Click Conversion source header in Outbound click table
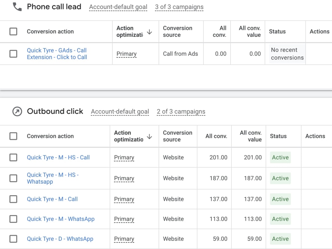 (x=178, y=136)
